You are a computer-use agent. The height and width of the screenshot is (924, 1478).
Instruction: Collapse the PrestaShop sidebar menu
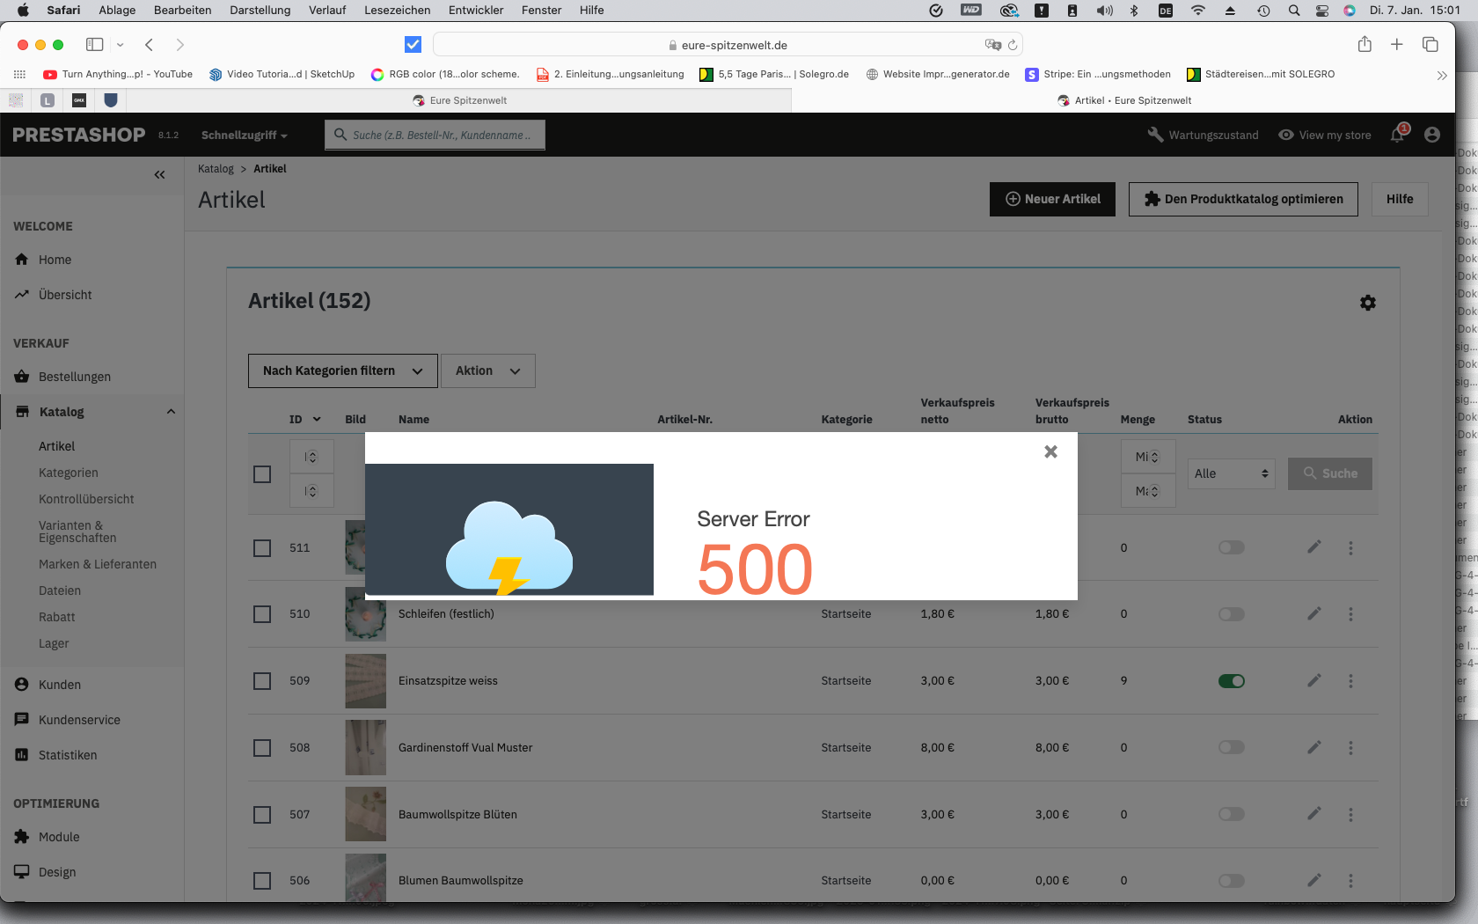[159, 174]
